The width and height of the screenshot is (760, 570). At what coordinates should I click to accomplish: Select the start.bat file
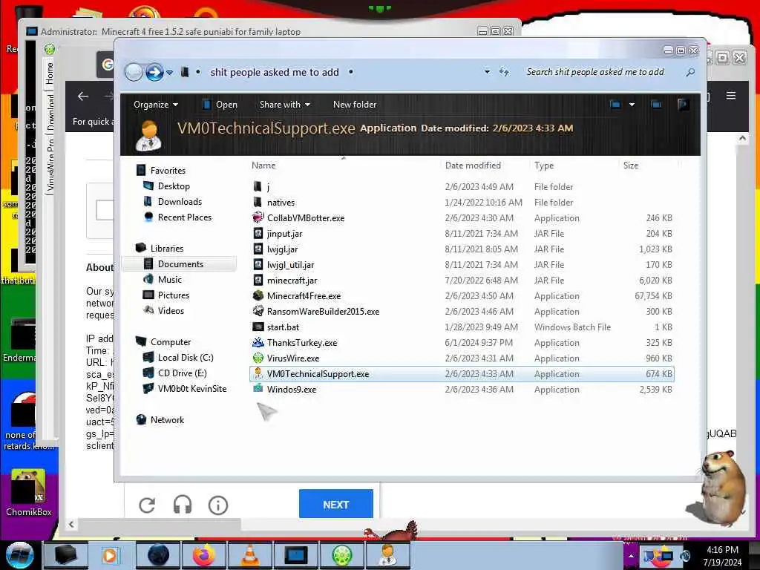tap(462, 327)
